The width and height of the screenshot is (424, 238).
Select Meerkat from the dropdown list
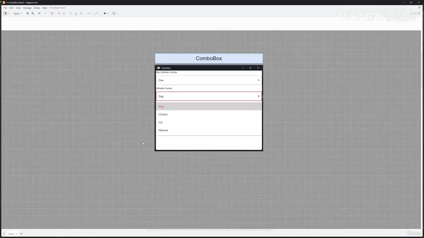(209, 130)
